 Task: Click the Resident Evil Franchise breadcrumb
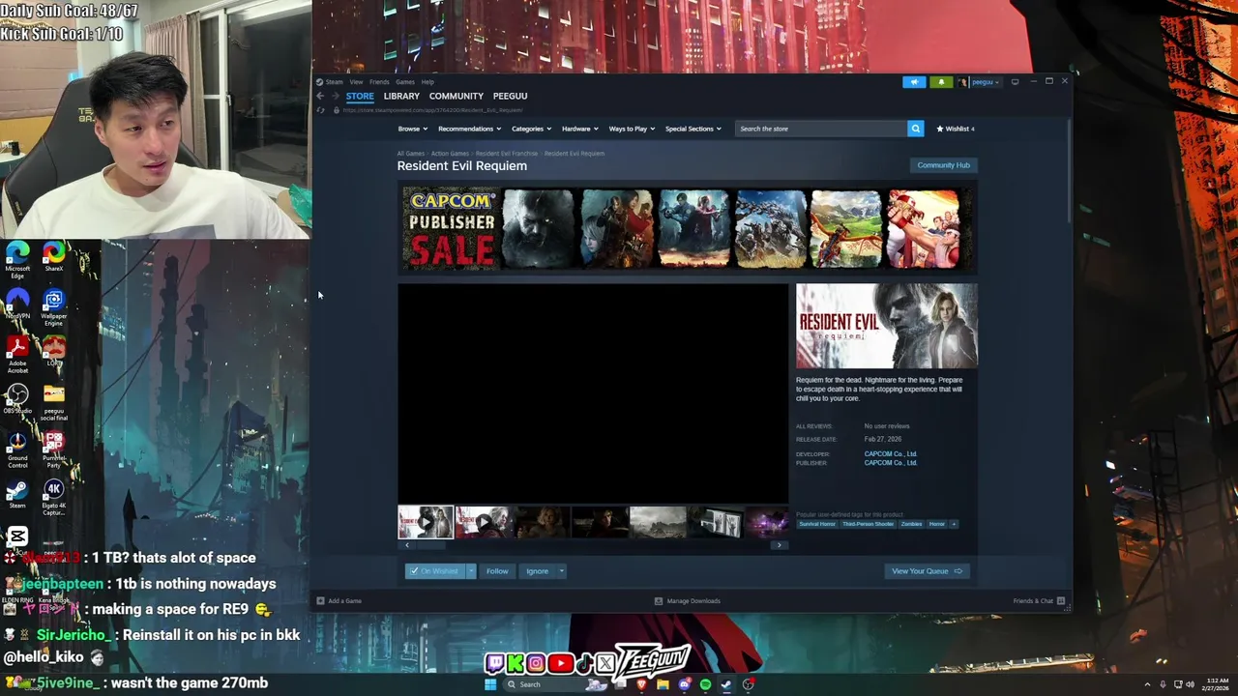pyautogui.click(x=507, y=154)
